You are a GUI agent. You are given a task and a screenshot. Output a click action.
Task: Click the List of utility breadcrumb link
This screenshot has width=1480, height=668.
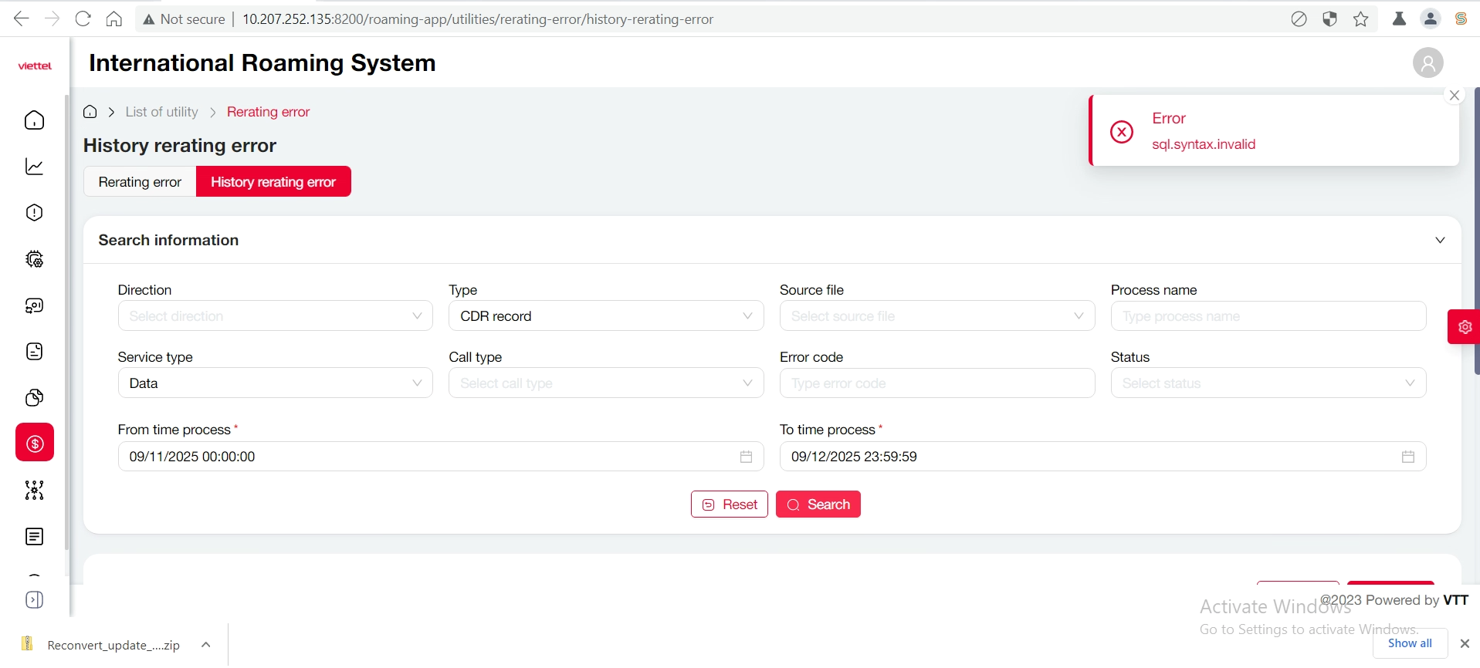[161, 112]
